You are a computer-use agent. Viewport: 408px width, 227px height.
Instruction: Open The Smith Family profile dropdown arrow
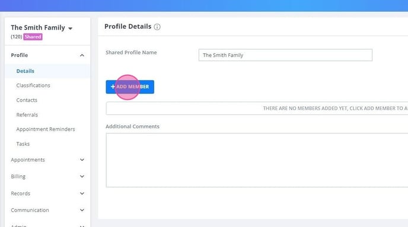click(x=70, y=28)
